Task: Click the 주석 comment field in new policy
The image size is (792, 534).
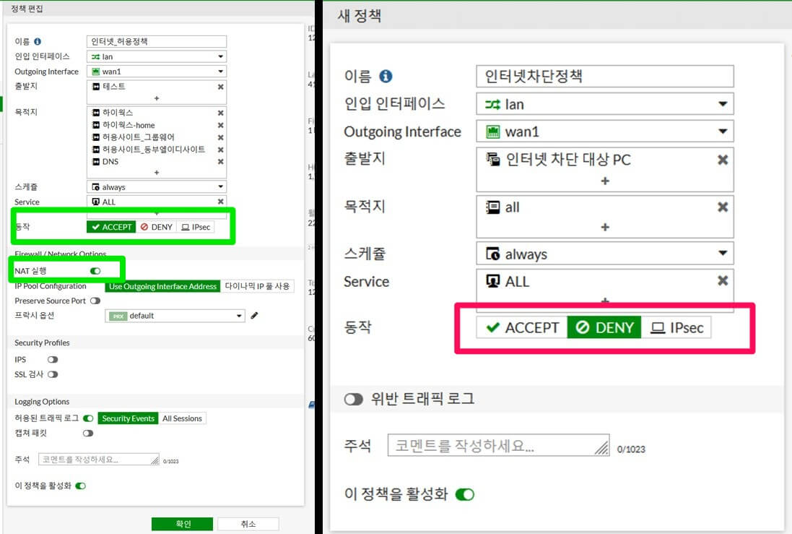Action: tap(498, 446)
